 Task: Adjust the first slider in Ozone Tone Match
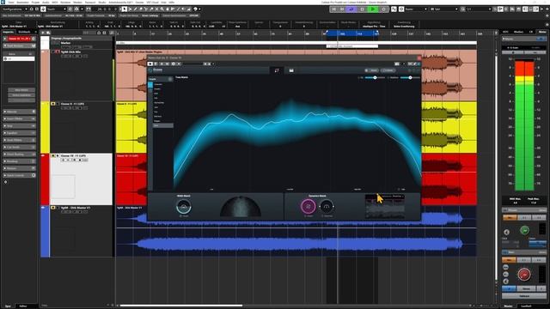[x=375, y=77]
